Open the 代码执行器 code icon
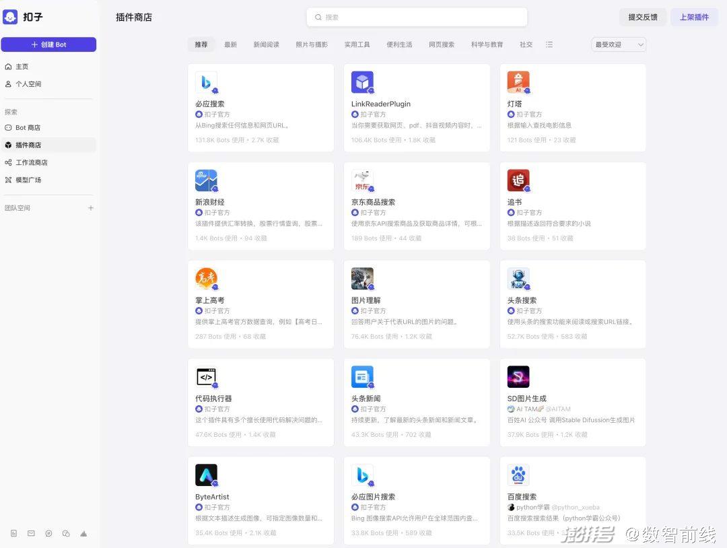Image resolution: width=727 pixels, height=548 pixels. coord(206,377)
